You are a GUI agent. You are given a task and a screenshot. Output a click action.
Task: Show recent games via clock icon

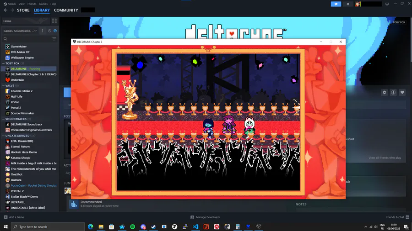[49, 31]
